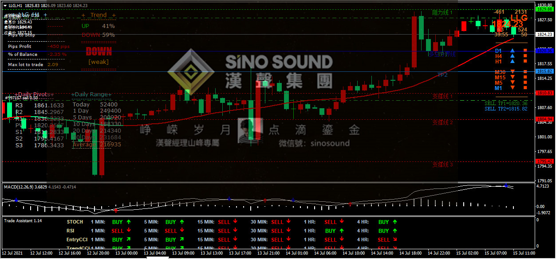Click the green 1829.88 price label

point(544,9)
